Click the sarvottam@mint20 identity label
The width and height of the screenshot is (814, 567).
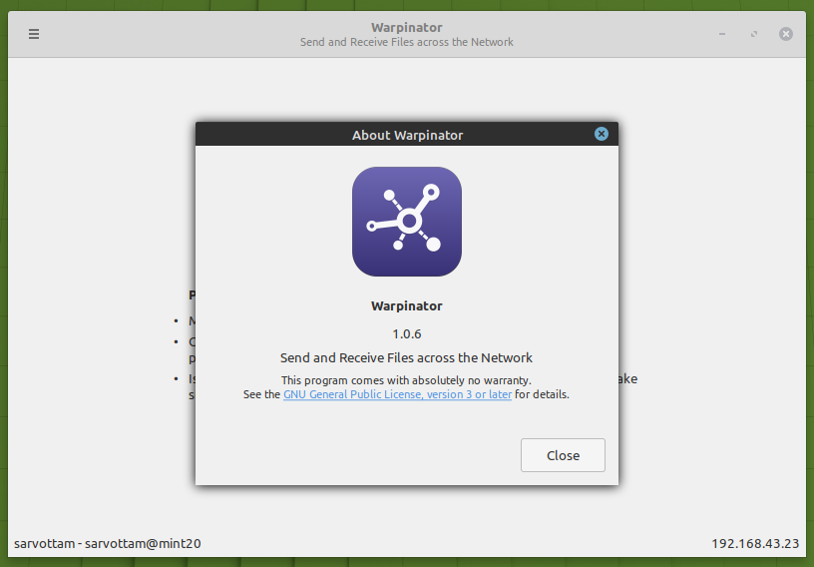[x=108, y=544]
